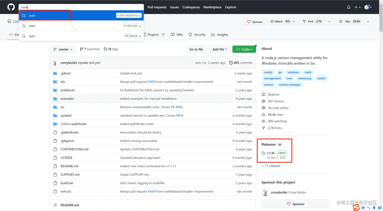This screenshot has height=211, width=383.
Task: Click the version-manager topic tag
Action: point(290,85)
